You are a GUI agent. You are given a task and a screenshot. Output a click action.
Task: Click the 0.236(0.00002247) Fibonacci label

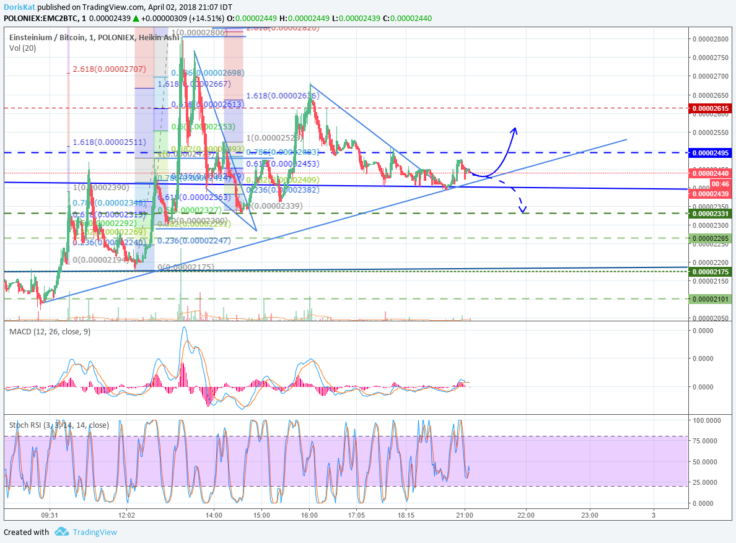point(194,241)
